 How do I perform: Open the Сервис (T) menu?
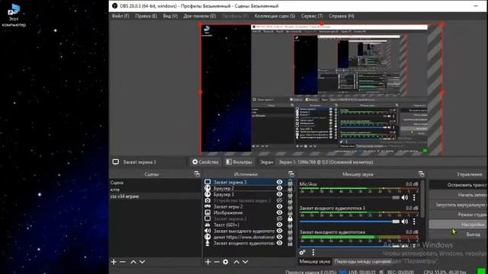(x=312, y=16)
